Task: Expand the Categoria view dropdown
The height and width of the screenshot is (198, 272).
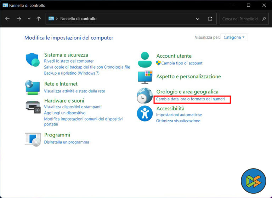Action: point(234,37)
